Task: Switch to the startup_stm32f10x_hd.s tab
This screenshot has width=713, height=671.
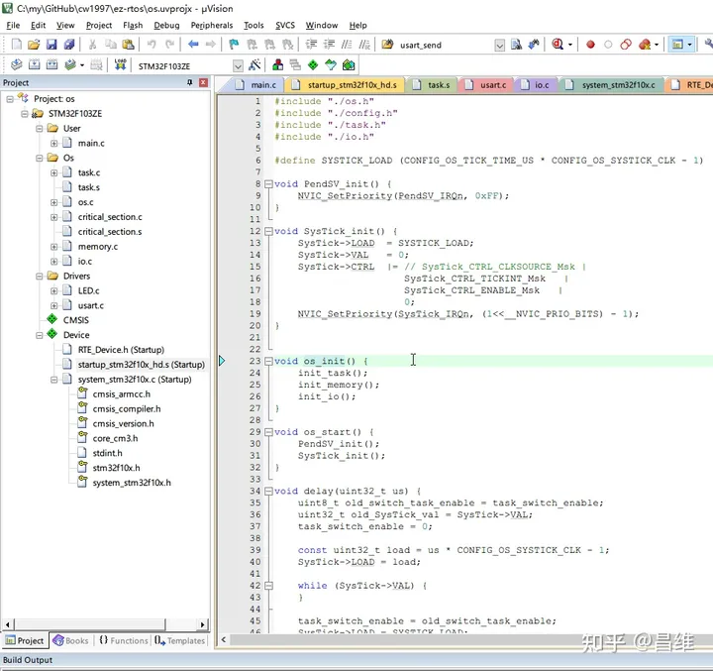Action: (x=346, y=85)
